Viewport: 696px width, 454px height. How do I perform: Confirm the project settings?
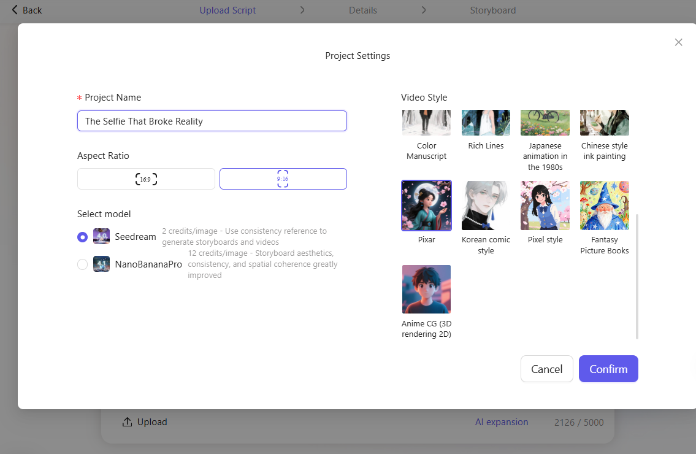click(608, 369)
